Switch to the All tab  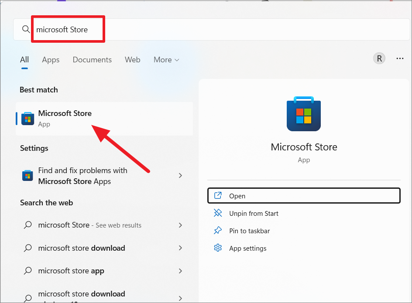pos(24,60)
